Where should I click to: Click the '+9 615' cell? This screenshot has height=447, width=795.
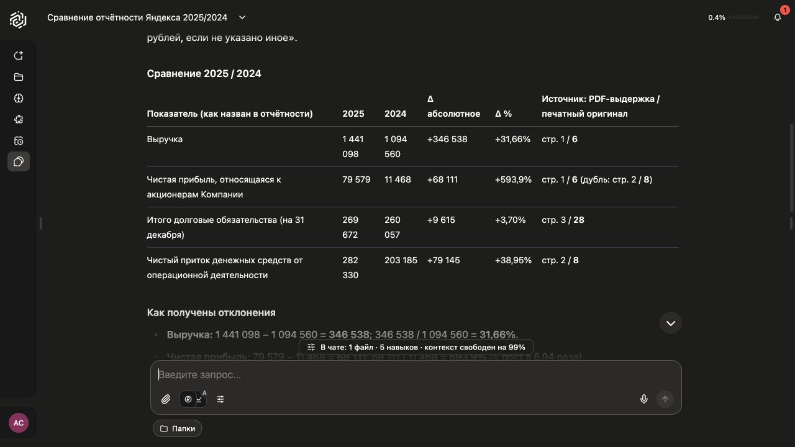coord(442,220)
